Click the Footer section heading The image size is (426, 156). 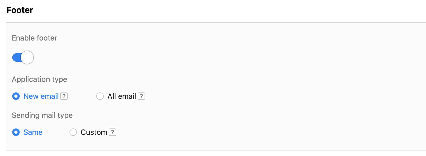pos(20,10)
